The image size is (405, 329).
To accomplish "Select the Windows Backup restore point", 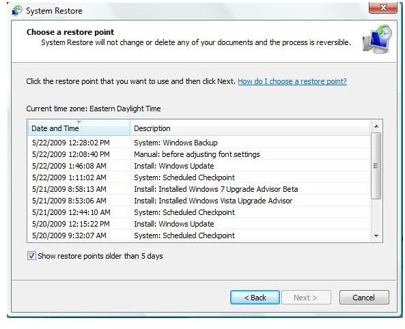I will pos(199,143).
